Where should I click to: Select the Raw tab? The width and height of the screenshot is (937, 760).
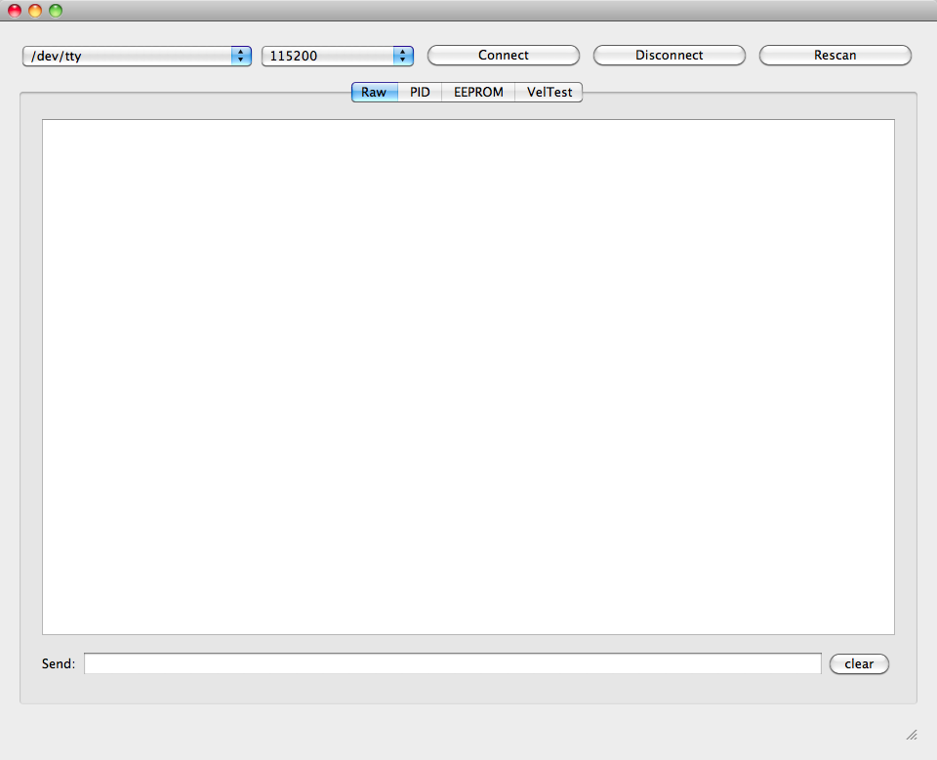coord(374,93)
